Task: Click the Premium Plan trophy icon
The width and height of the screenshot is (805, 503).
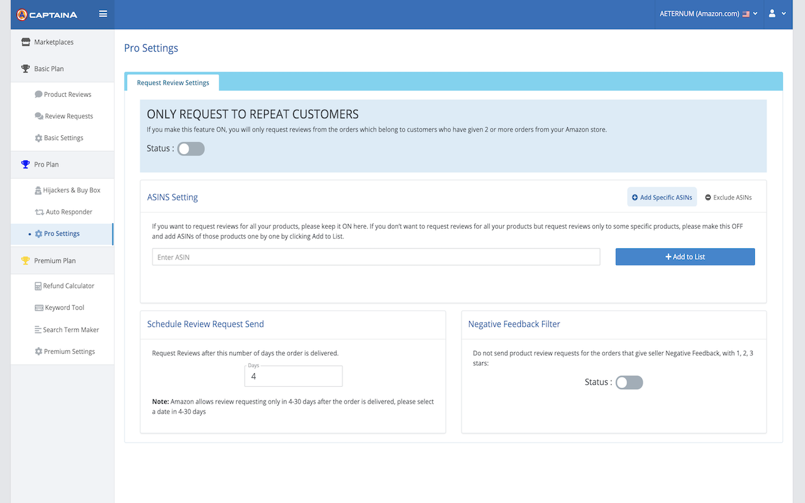Action: 26,260
